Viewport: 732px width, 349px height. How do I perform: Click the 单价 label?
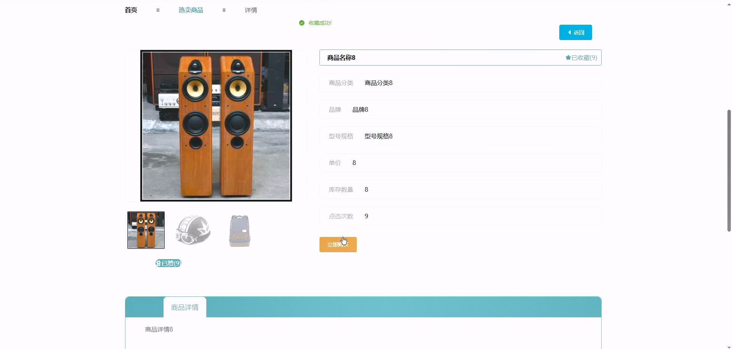335,163
